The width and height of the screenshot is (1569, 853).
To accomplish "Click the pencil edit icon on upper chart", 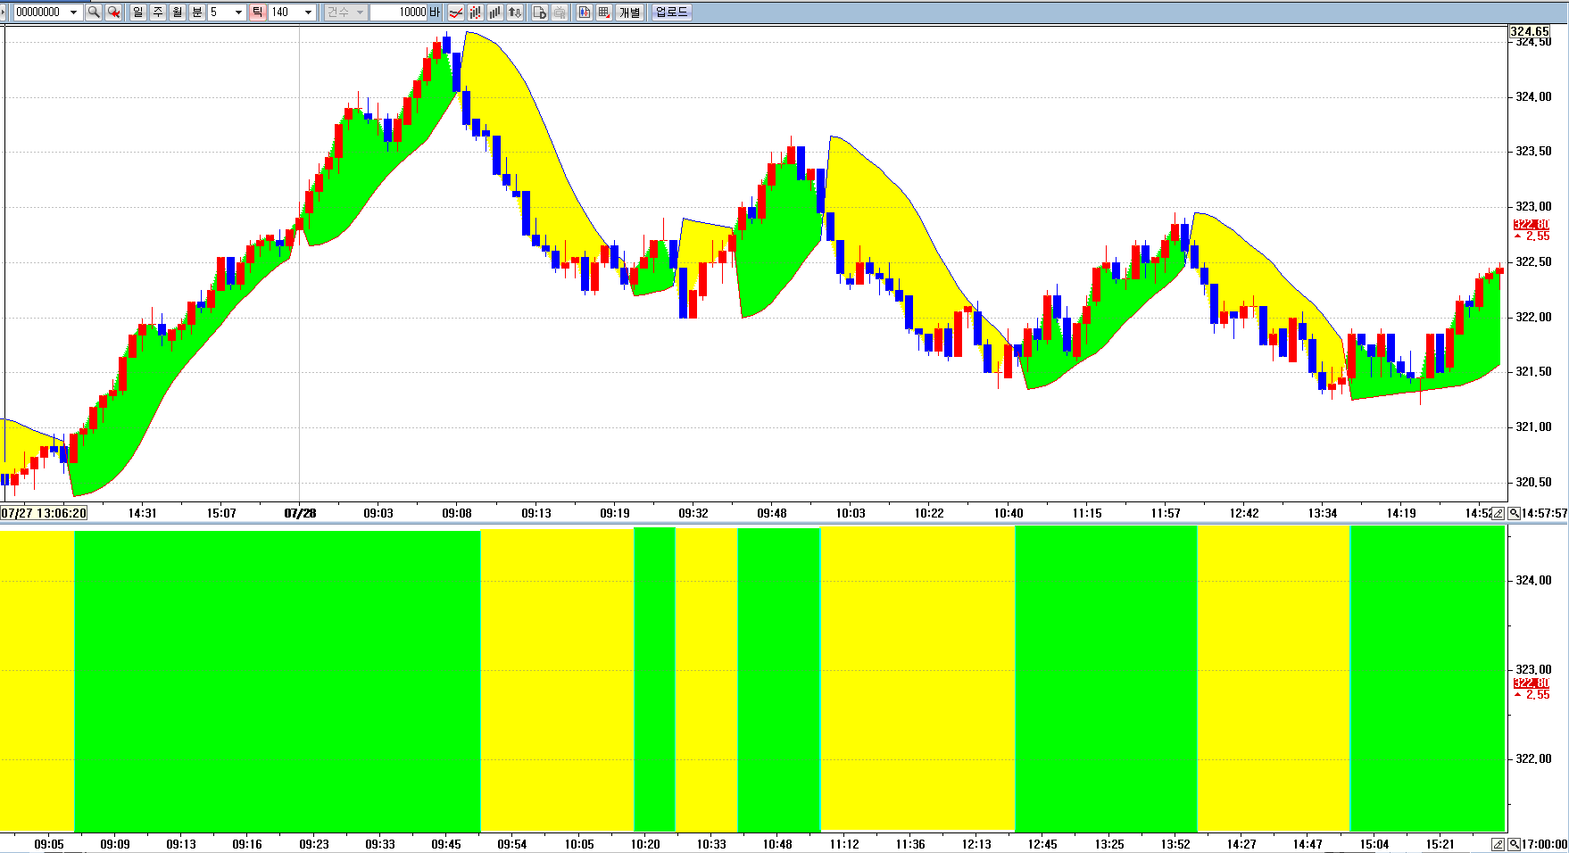I will pyautogui.click(x=1498, y=513).
